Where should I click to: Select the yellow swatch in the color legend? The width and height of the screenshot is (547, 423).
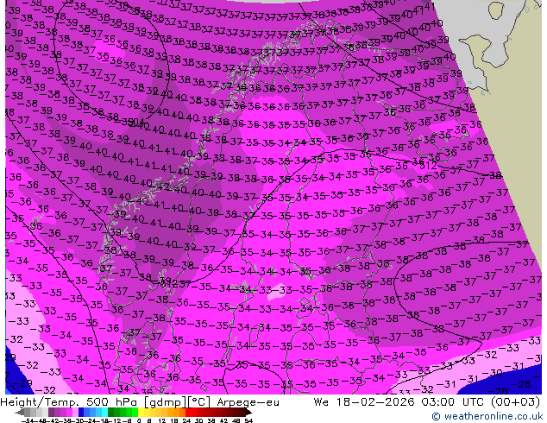coord(141,413)
